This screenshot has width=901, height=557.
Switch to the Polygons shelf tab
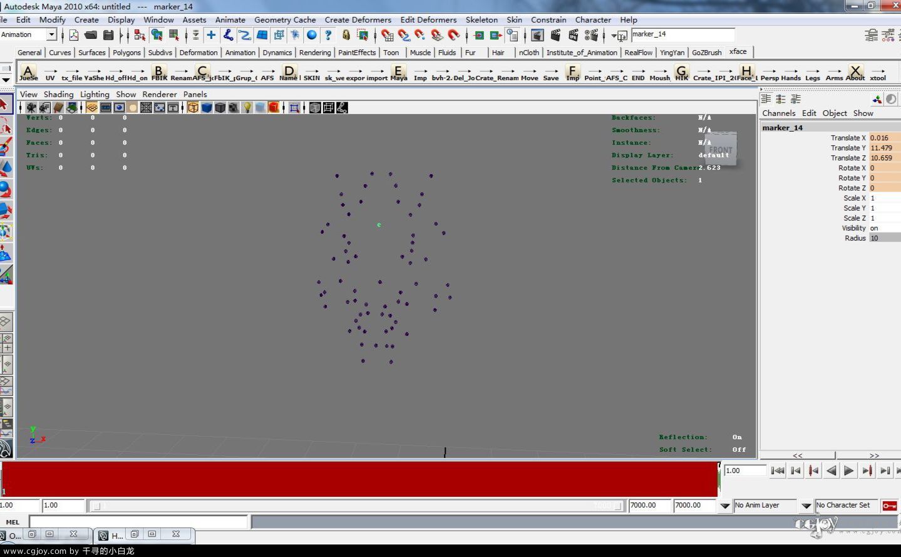click(x=126, y=53)
